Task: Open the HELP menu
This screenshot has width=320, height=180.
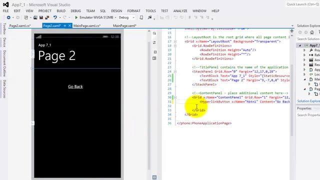Action: (215, 11)
